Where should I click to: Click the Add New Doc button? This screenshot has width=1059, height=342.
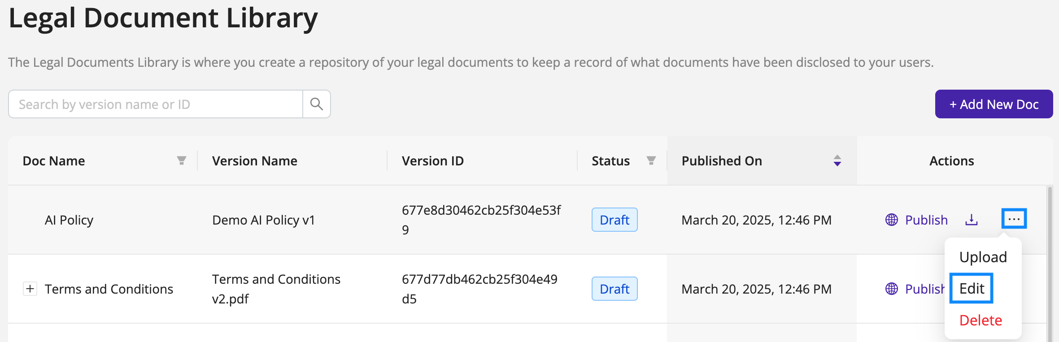pos(994,104)
